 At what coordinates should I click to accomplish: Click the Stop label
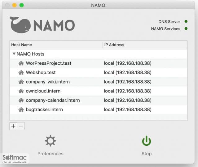pos(147,154)
